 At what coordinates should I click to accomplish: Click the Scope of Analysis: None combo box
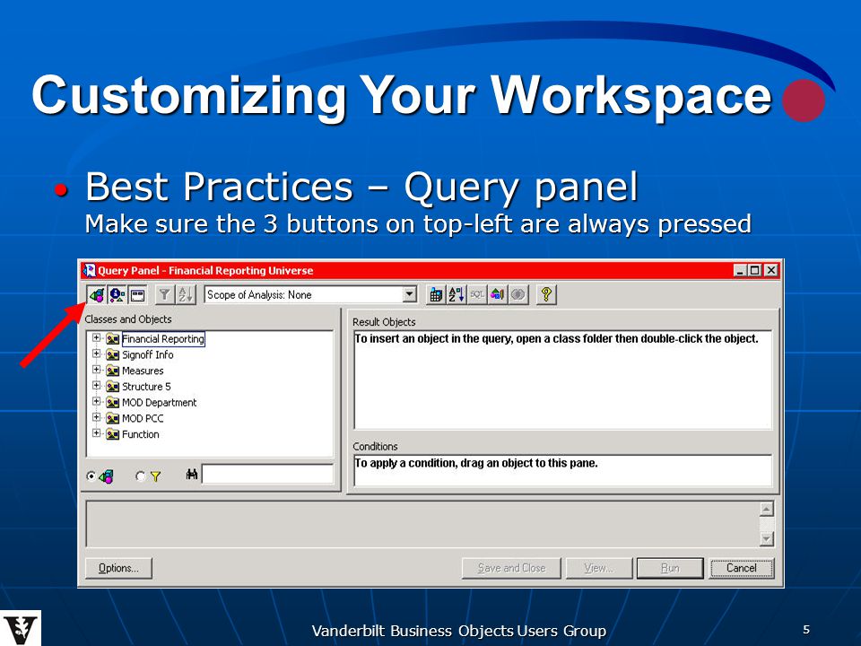311,294
